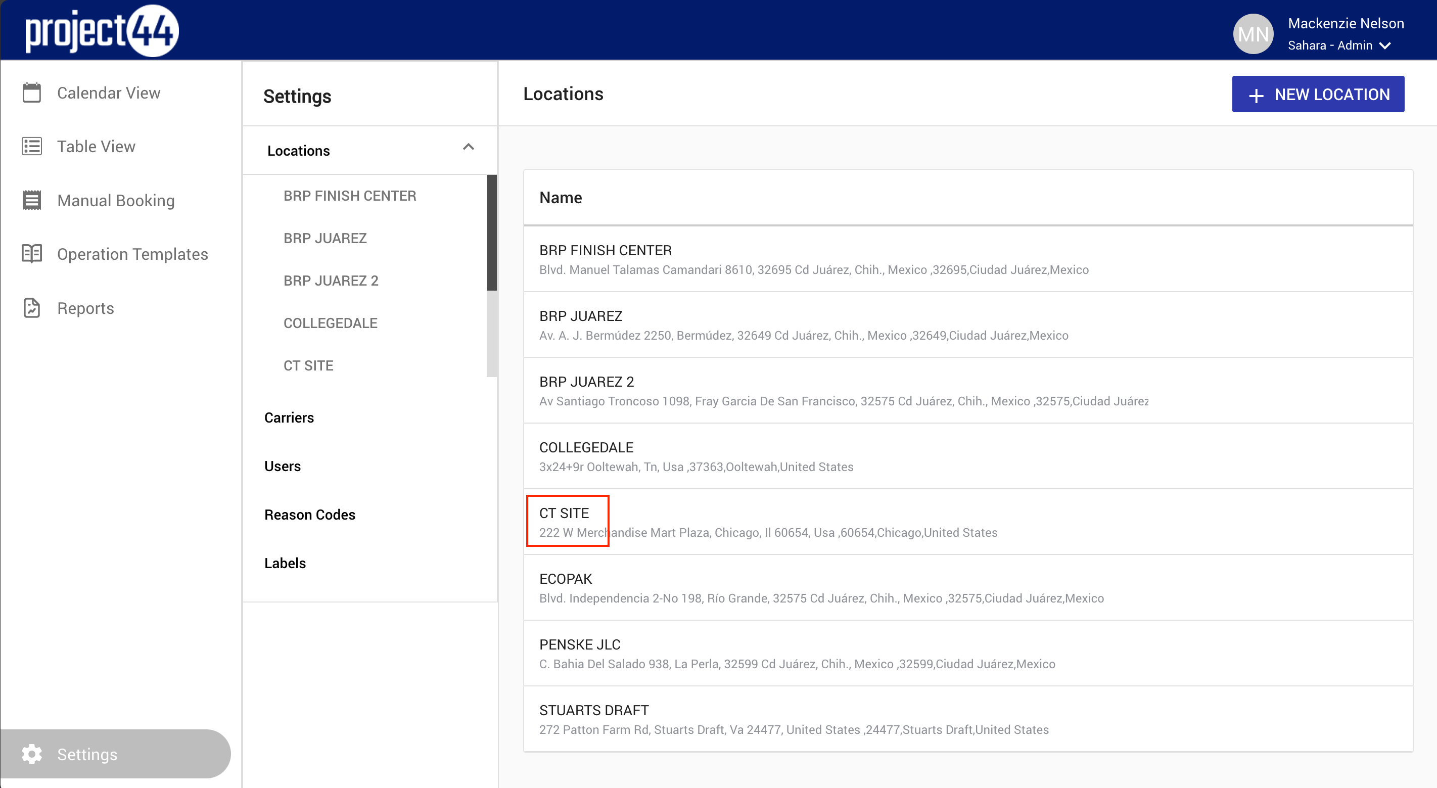This screenshot has width=1437, height=788.
Task: Click the Name column header
Action: pos(560,198)
